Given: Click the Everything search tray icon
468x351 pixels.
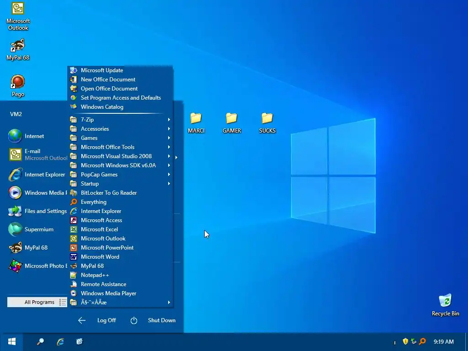Looking at the screenshot, I should (x=422, y=341).
